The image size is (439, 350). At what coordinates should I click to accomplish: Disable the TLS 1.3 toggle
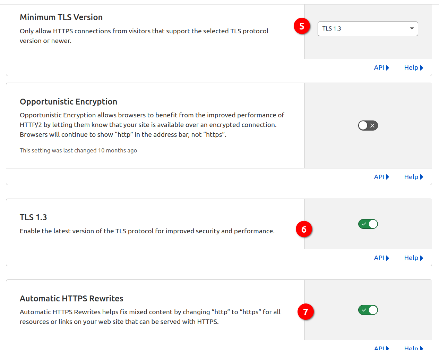click(x=368, y=224)
